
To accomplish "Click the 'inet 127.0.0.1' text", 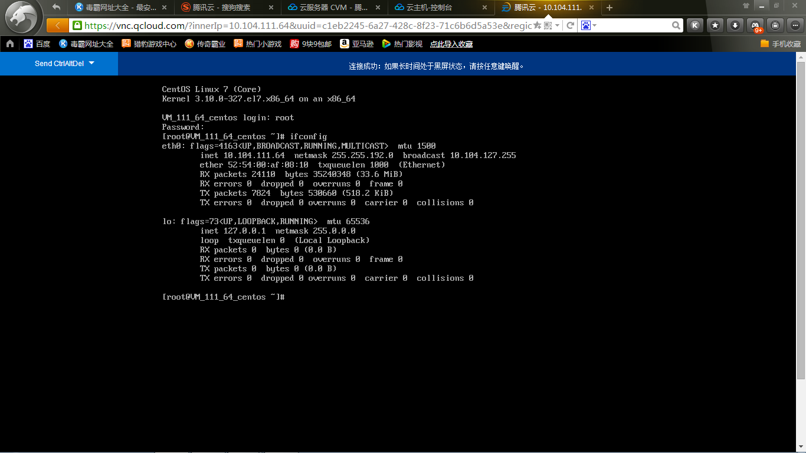I will (232, 231).
